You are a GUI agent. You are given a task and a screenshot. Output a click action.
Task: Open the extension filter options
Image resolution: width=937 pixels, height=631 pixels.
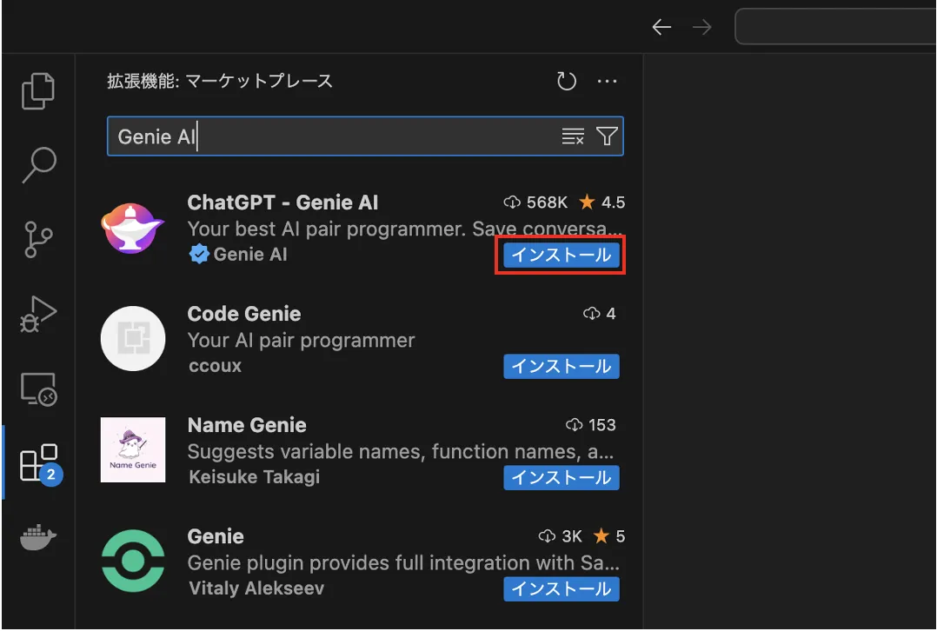(x=607, y=136)
